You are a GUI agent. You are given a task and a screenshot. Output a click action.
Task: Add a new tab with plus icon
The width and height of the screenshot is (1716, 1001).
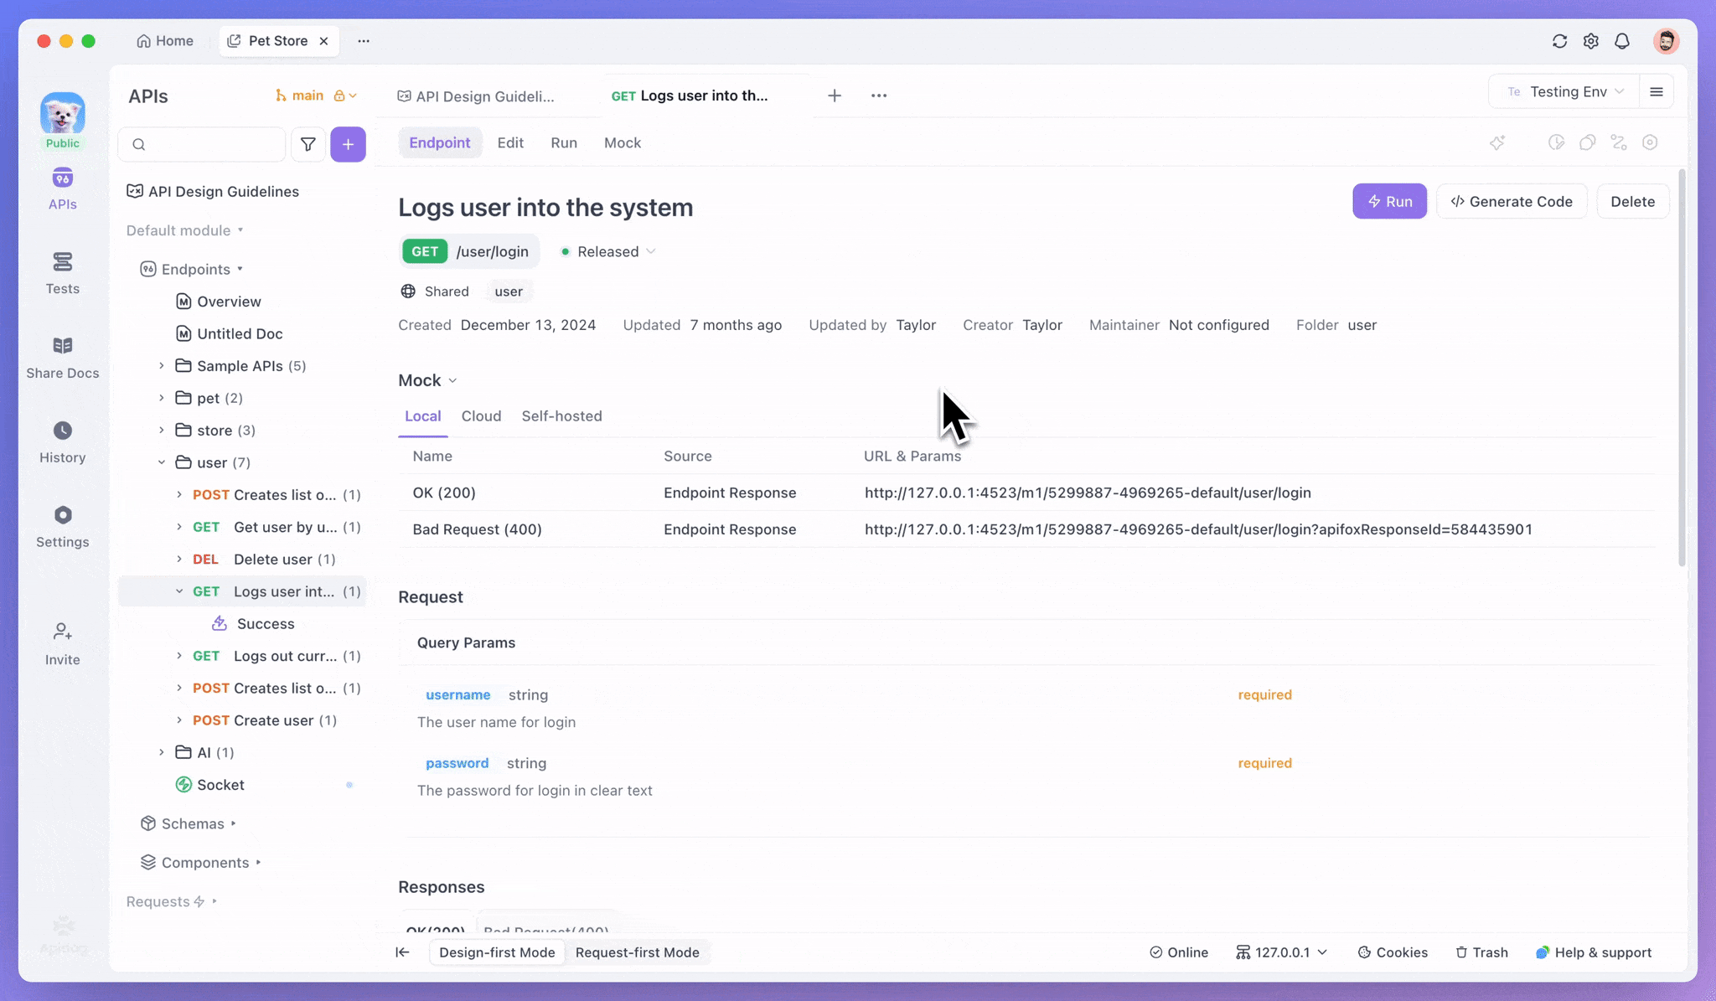click(835, 95)
